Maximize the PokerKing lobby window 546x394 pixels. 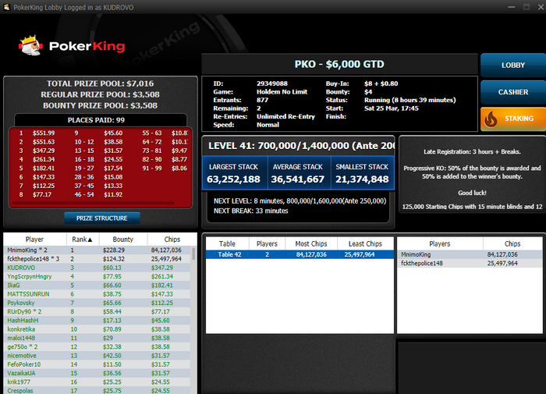pyautogui.click(x=526, y=7)
